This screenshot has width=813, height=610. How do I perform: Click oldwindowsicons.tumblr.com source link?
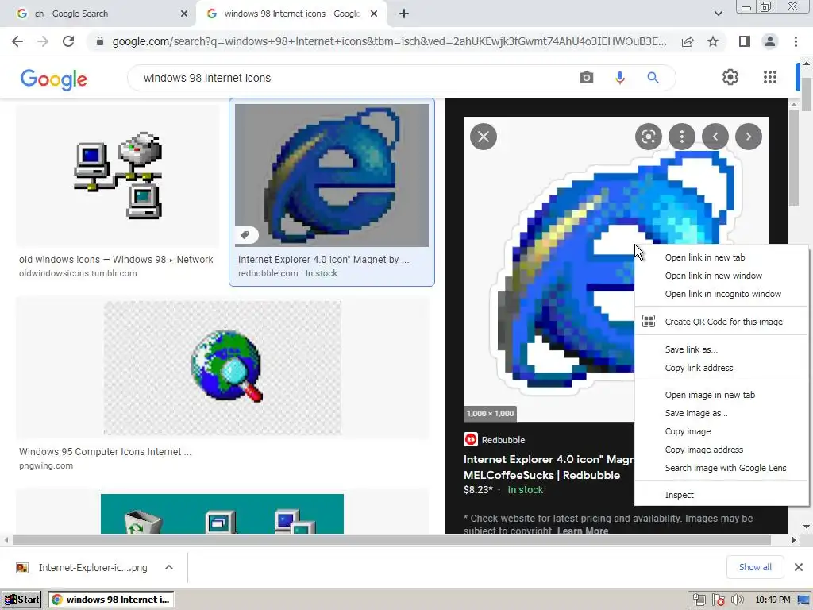click(79, 273)
